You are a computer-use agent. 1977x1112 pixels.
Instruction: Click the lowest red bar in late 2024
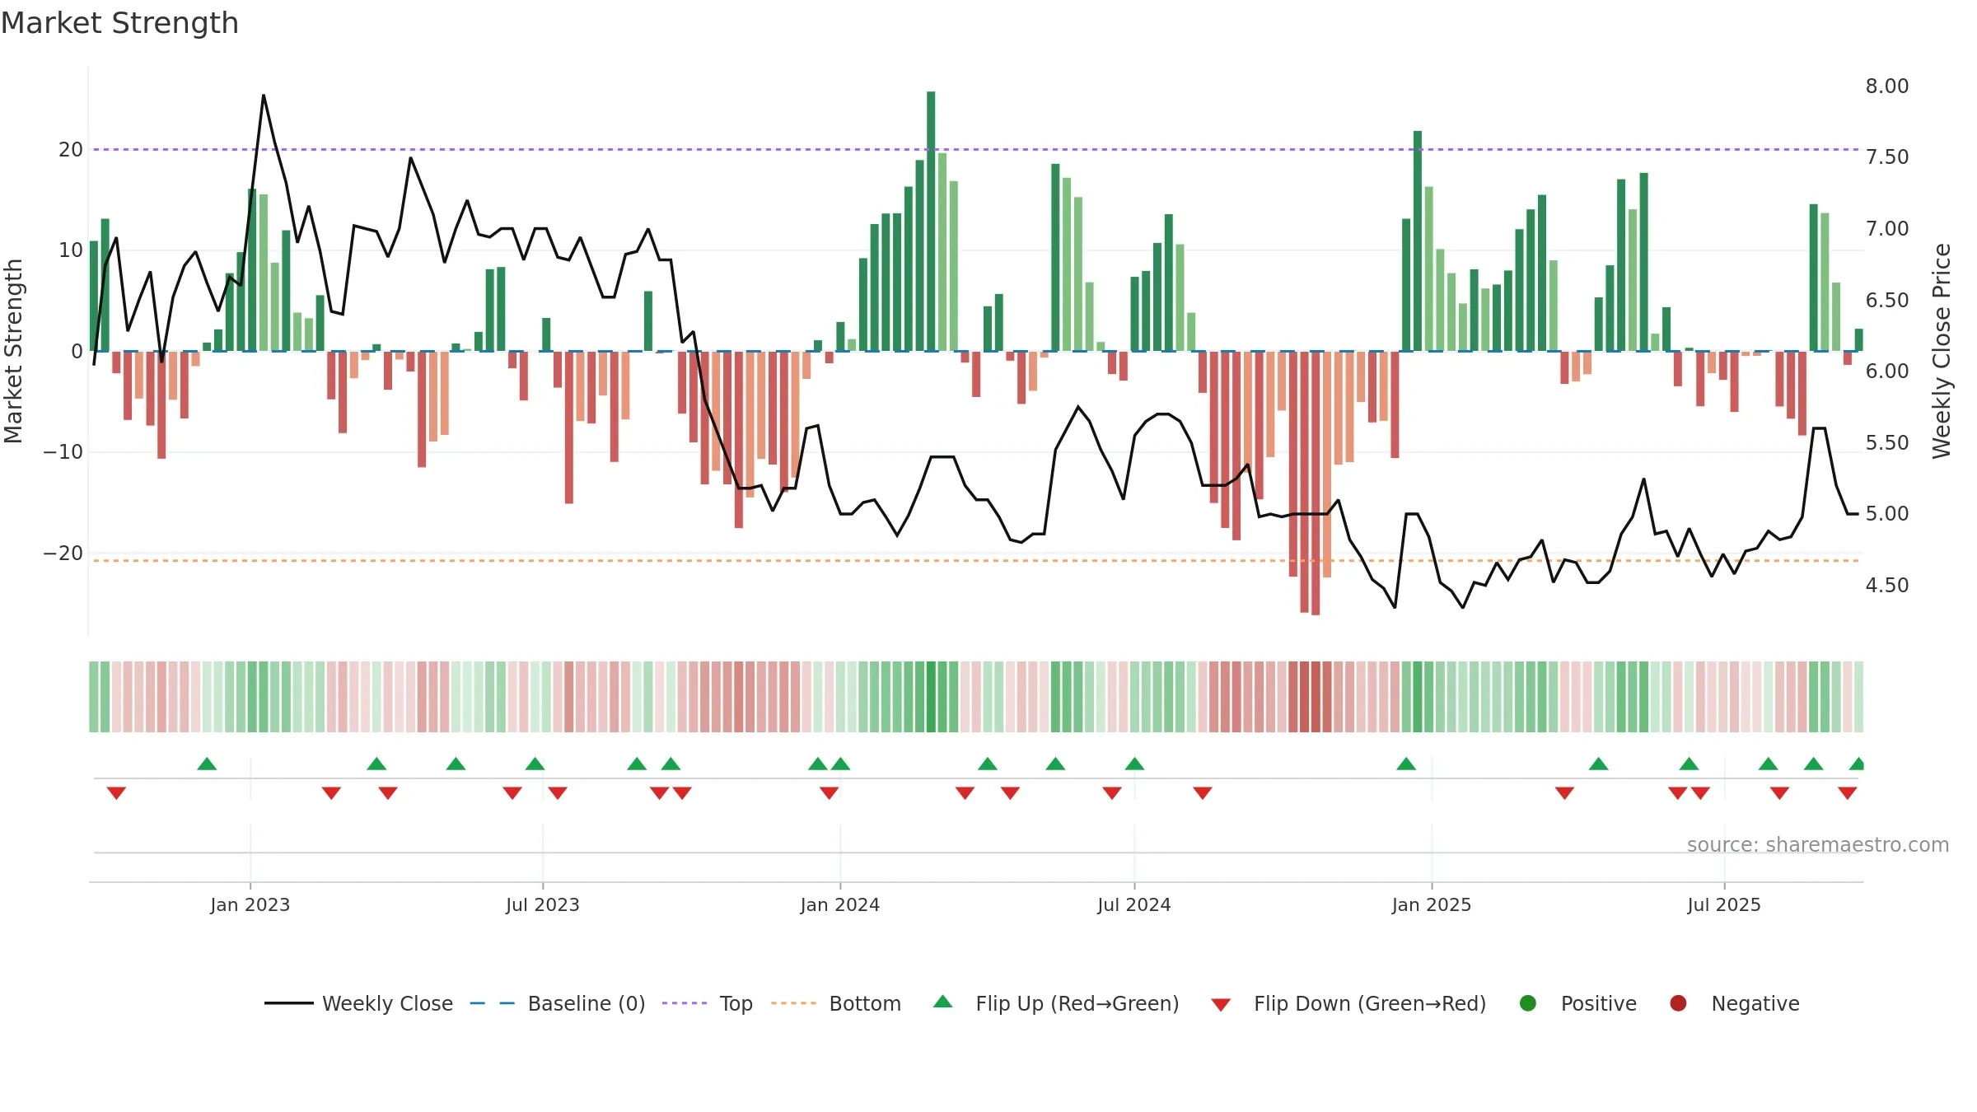click(1316, 483)
